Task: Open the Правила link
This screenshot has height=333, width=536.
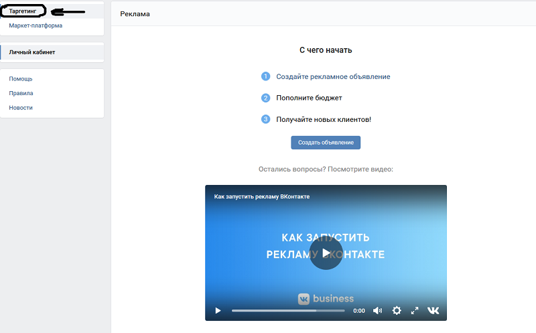Action: coord(21,93)
